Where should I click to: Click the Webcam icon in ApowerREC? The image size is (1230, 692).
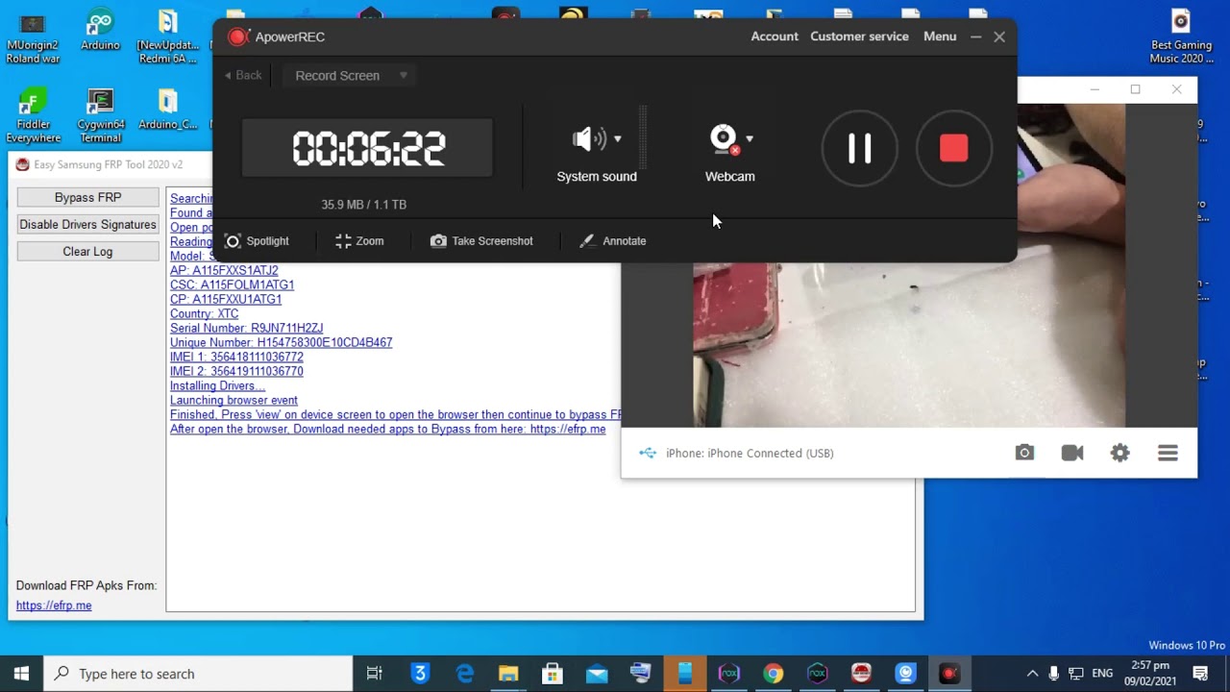725,140
